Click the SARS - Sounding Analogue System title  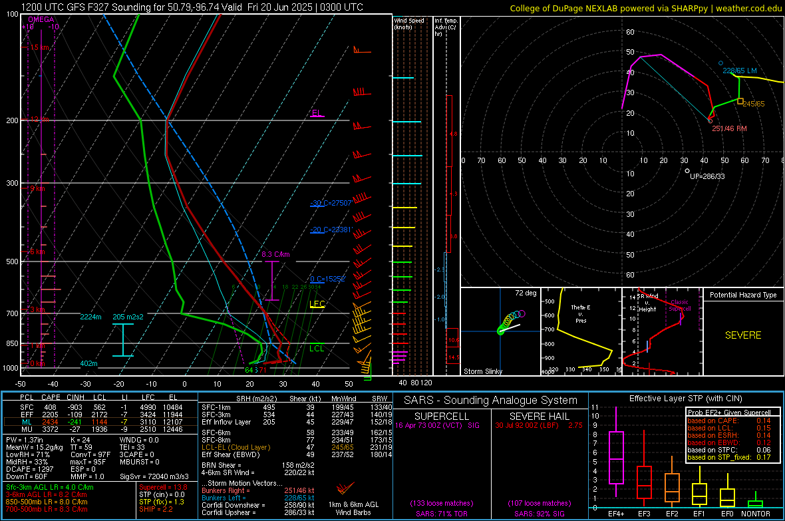coord(491,401)
